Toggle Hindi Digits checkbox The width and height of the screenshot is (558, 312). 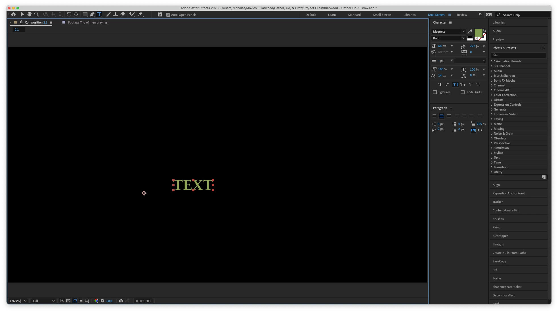click(x=463, y=92)
